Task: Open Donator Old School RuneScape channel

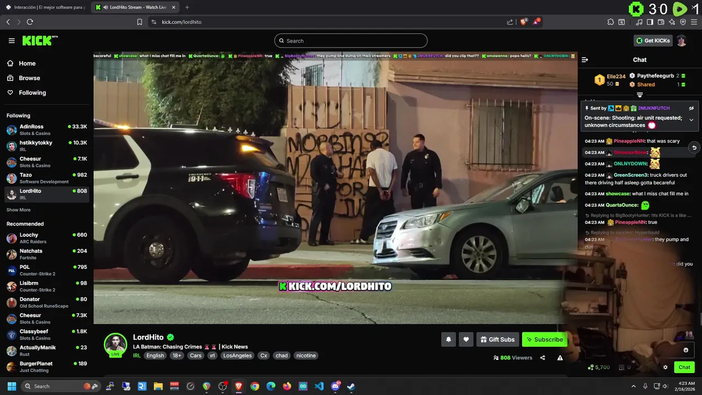Action: tap(47, 302)
